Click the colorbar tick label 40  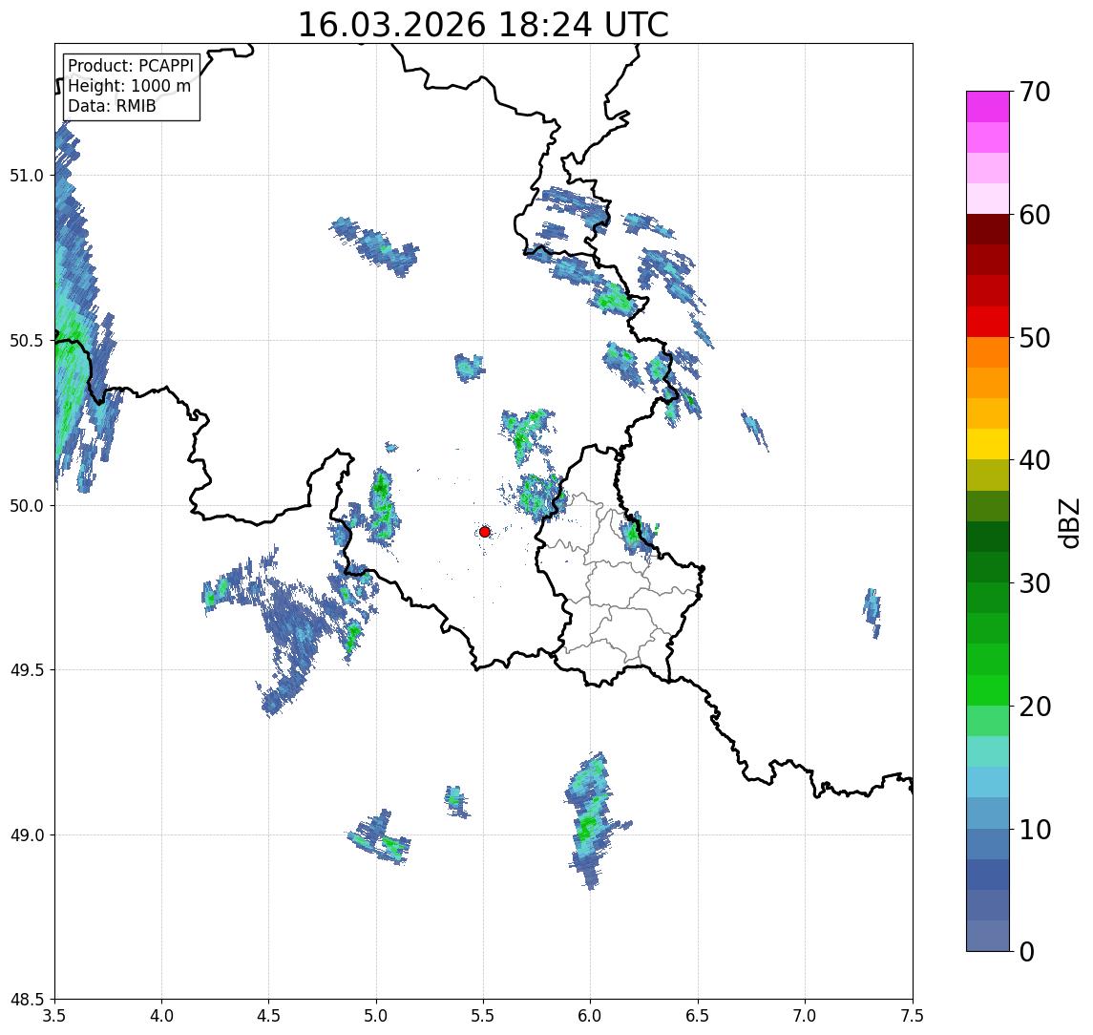[1035, 460]
